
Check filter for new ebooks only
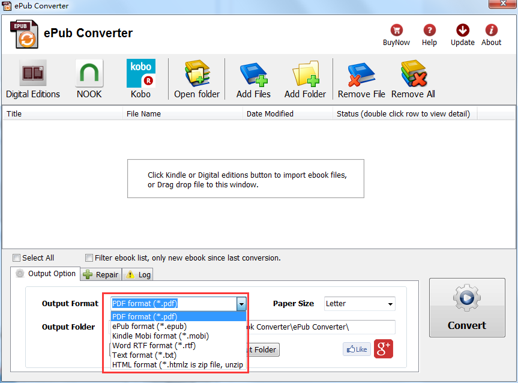pos(88,258)
